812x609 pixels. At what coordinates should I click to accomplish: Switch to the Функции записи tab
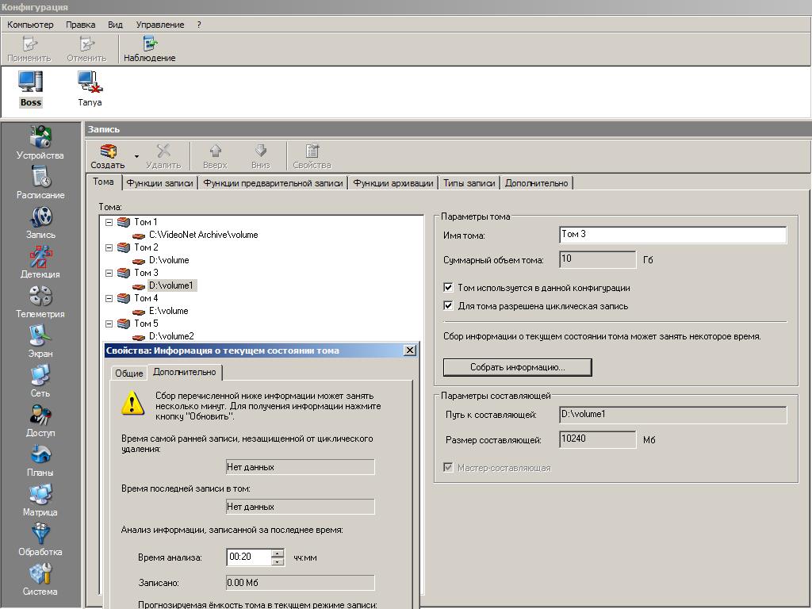159,183
